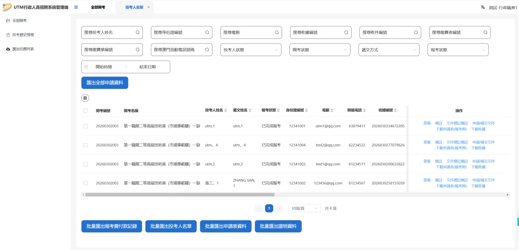The height and width of the screenshot is (250, 519).
Task: Click search icon in 搜尋投考人姓名 field
Action: tap(138, 32)
